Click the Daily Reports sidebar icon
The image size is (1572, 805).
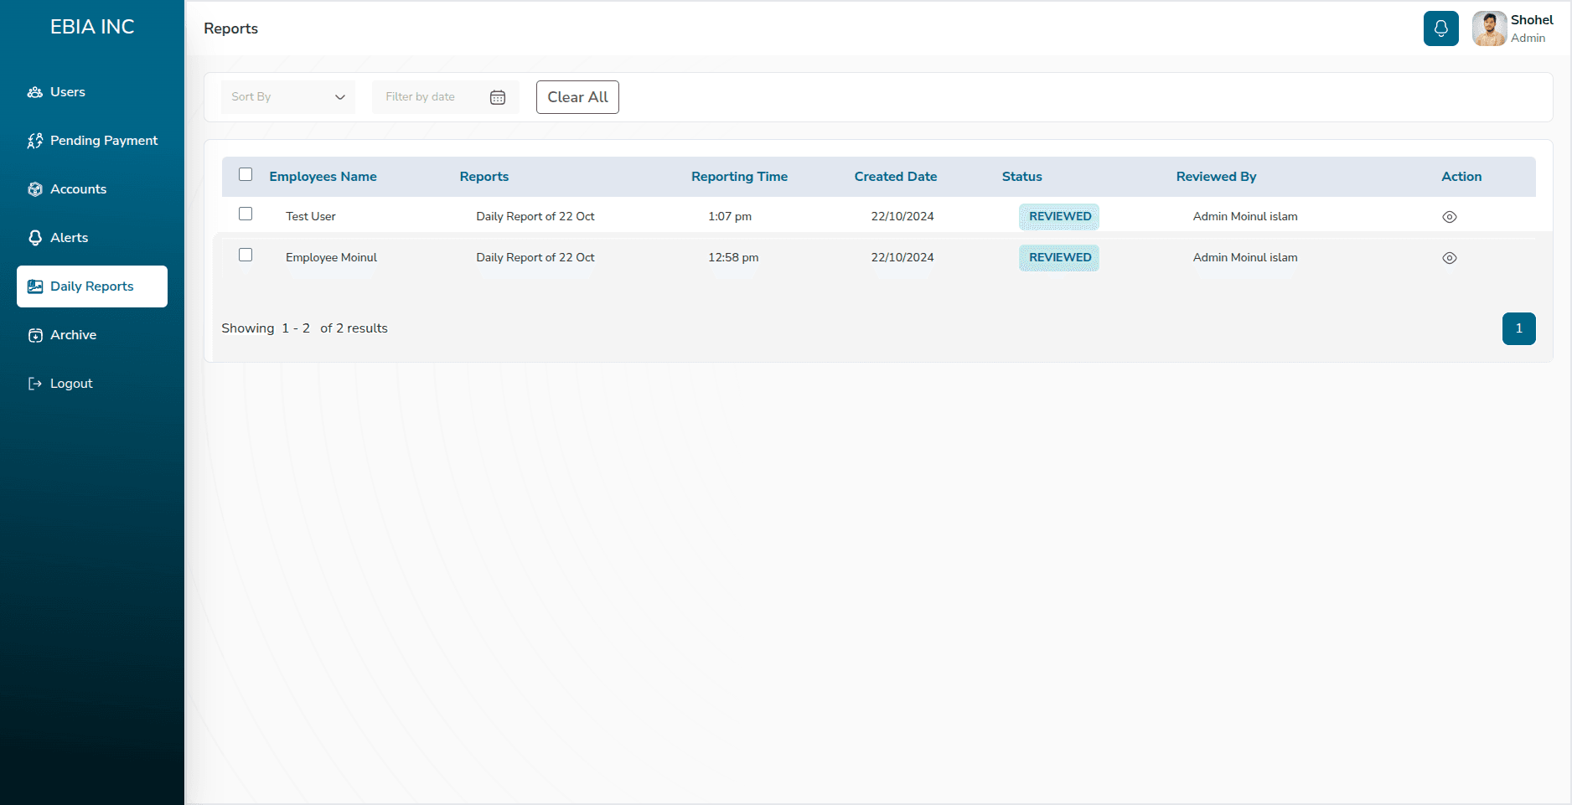point(35,286)
